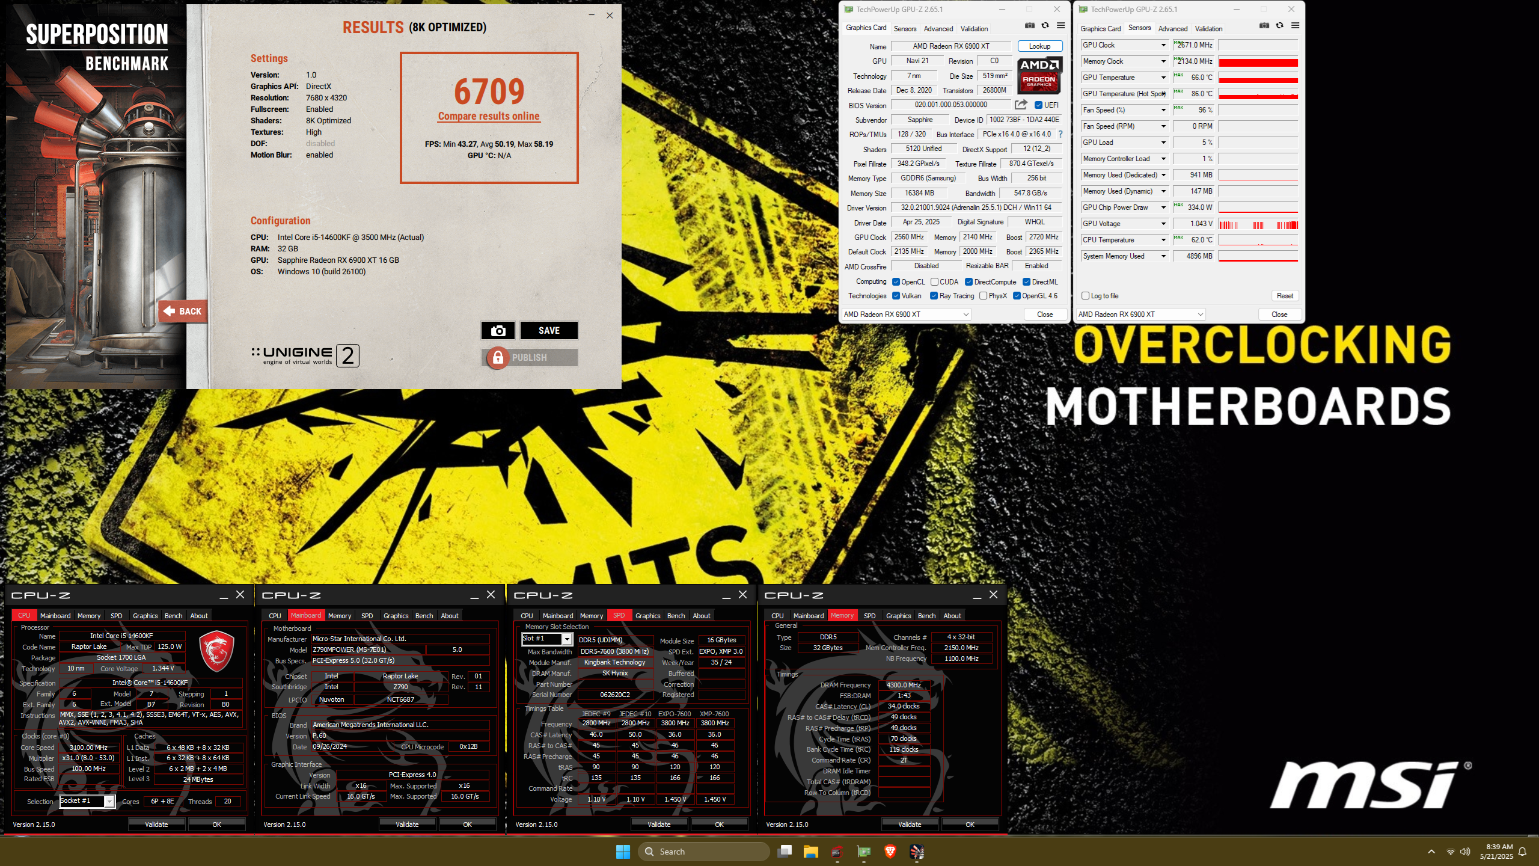The height and width of the screenshot is (866, 1539).
Task: Click the GPU-Z taskbar icon
Action: coord(864,852)
